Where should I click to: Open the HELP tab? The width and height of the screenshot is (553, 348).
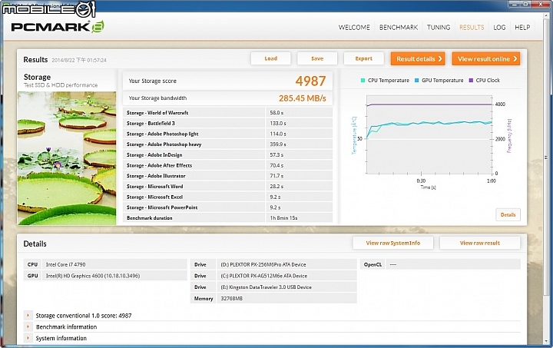pyautogui.click(x=522, y=28)
